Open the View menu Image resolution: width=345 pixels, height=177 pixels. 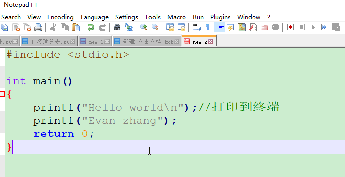34,17
